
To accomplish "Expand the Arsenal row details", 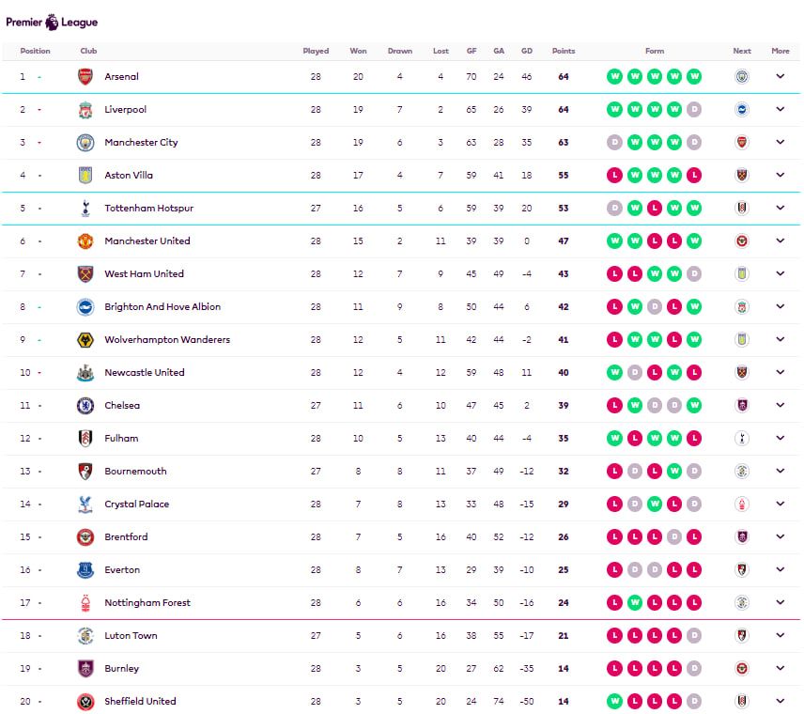I will click(x=780, y=77).
